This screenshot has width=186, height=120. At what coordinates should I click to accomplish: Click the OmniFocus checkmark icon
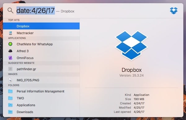coord(10,58)
